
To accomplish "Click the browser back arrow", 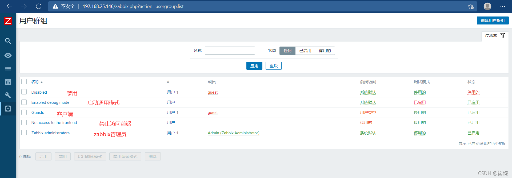I will (9, 6).
